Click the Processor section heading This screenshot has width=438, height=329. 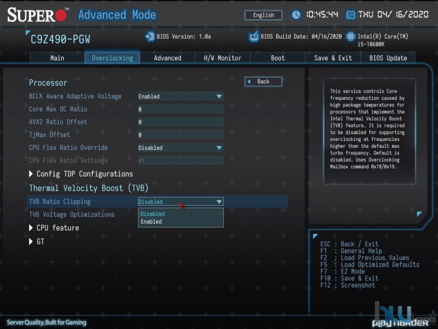click(48, 83)
